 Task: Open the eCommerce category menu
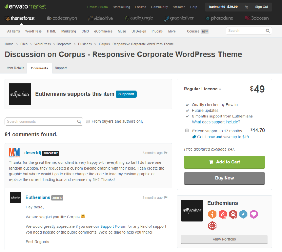[x=103, y=31]
